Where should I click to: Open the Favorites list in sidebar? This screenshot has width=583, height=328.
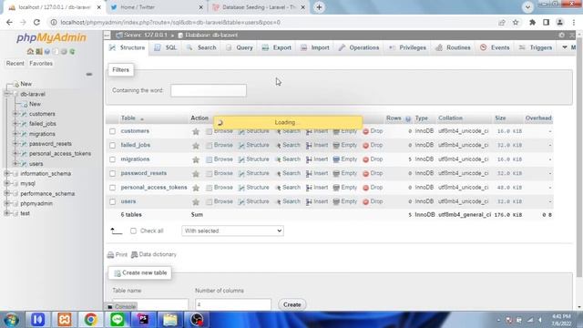(x=41, y=64)
